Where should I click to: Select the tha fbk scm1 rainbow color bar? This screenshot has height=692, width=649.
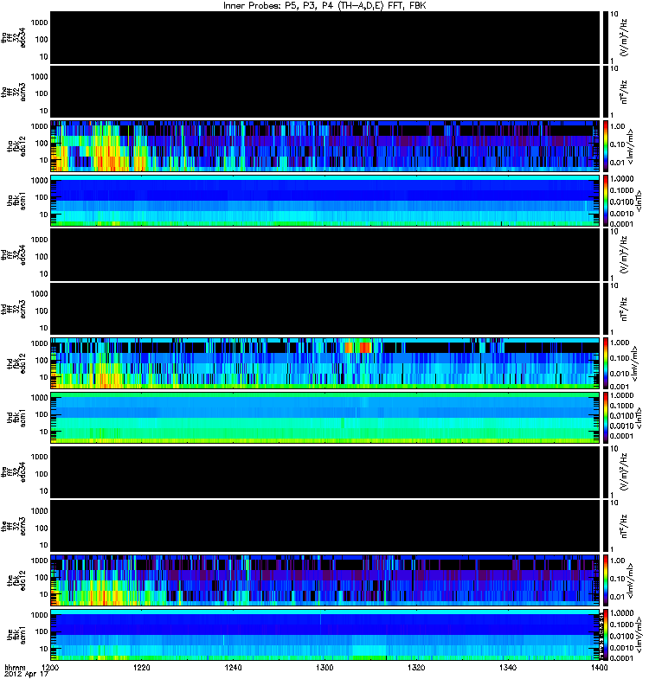606,202
